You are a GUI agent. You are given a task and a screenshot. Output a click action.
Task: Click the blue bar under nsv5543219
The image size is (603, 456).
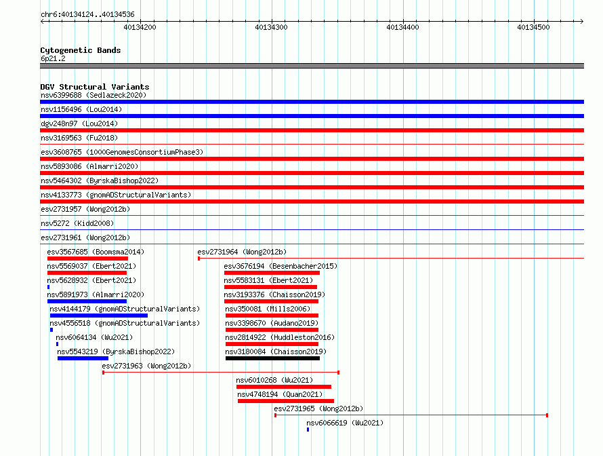pos(83,358)
